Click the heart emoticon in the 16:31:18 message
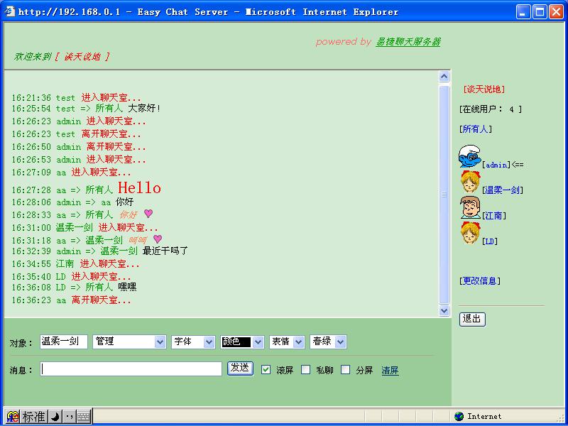Image resolution: width=568 pixels, height=426 pixels. [x=158, y=239]
